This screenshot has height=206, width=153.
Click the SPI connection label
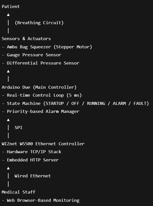[18, 128]
